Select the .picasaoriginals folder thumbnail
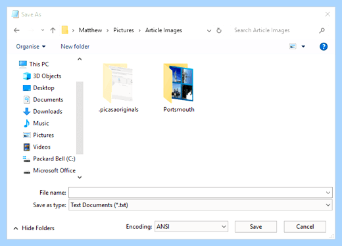This screenshot has width=342, height=246. (x=118, y=84)
